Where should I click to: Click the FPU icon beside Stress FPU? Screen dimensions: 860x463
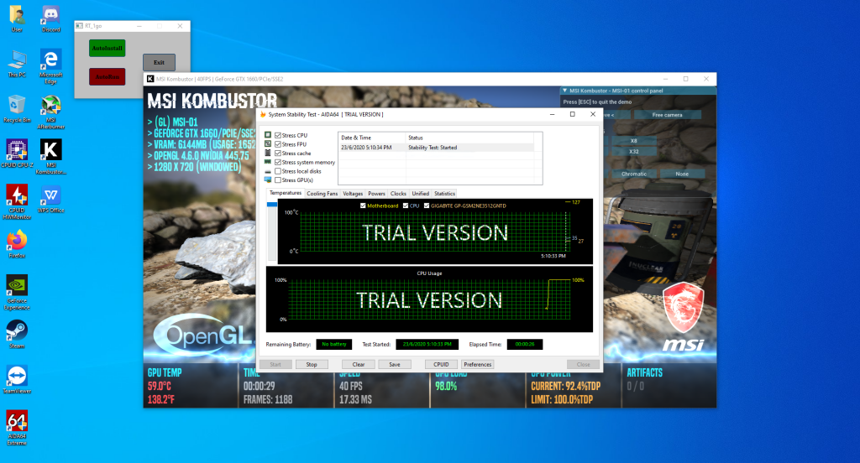pos(268,144)
